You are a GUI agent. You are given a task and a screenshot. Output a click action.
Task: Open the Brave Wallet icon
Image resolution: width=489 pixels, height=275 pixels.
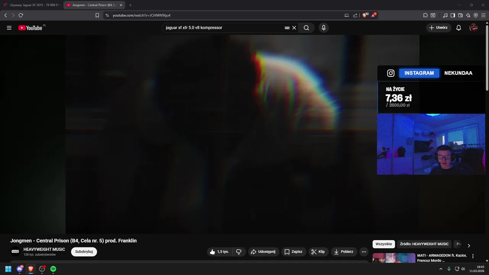460,15
